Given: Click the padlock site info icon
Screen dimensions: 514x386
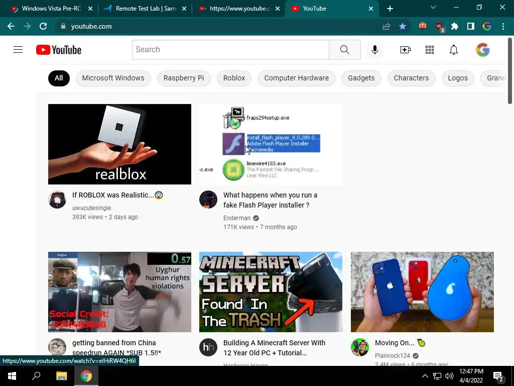Looking at the screenshot, I should tap(63, 26).
